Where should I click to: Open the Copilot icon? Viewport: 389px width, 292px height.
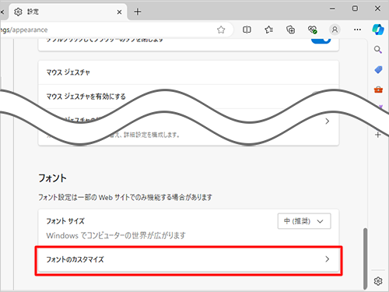378,30
